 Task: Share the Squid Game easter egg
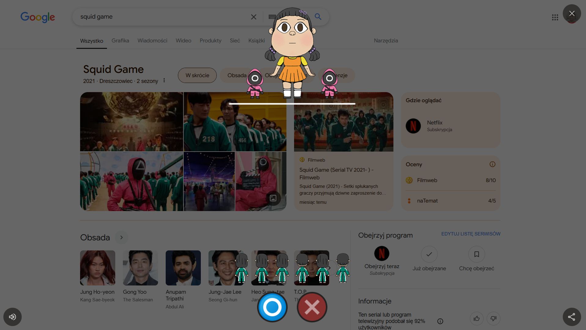(572, 317)
